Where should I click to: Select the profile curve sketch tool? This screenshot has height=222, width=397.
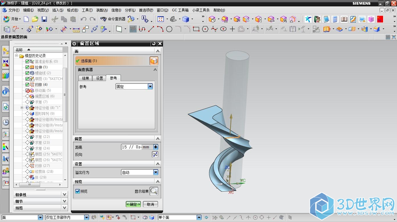(x=142, y=29)
